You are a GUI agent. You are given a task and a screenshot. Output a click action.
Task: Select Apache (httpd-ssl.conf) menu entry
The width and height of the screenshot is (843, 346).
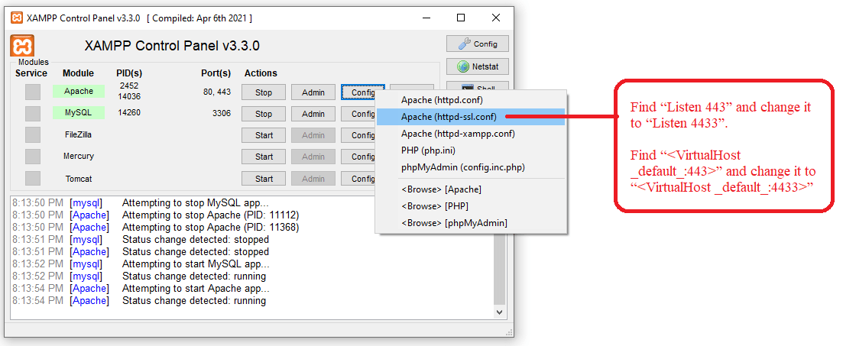coord(471,117)
